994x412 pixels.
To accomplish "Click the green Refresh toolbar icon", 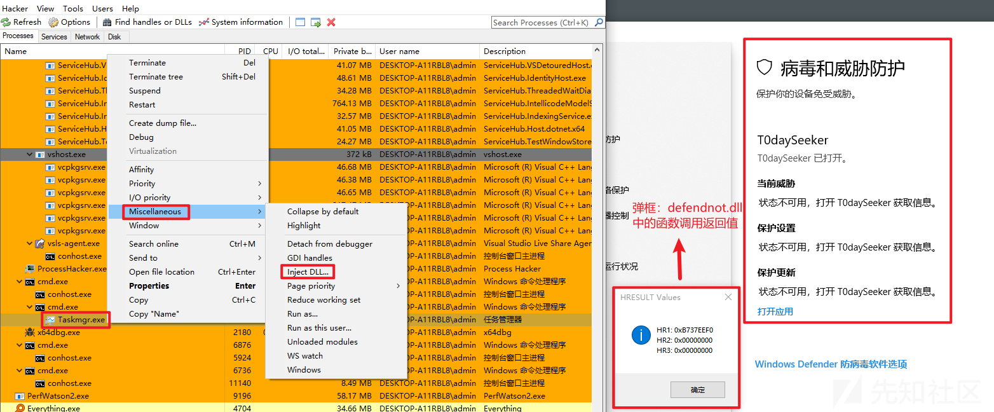I will pyautogui.click(x=6, y=22).
